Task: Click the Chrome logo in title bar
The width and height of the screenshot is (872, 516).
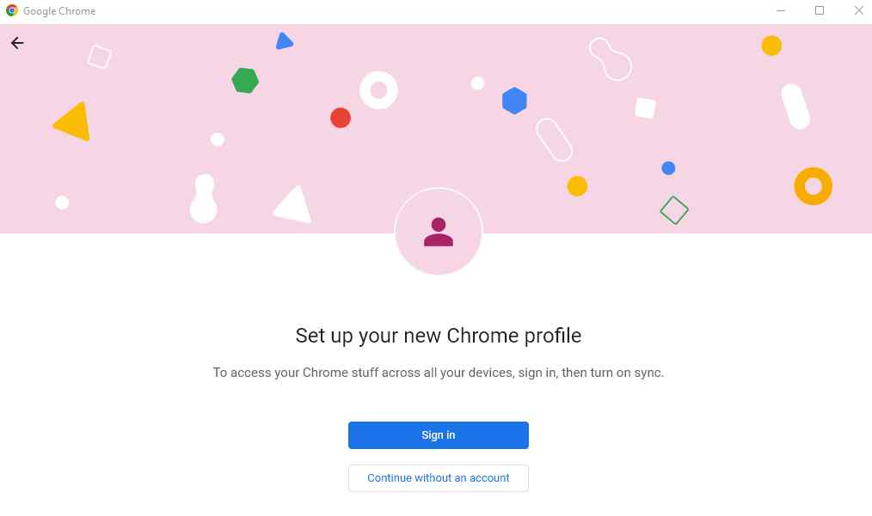Action: 12,10
